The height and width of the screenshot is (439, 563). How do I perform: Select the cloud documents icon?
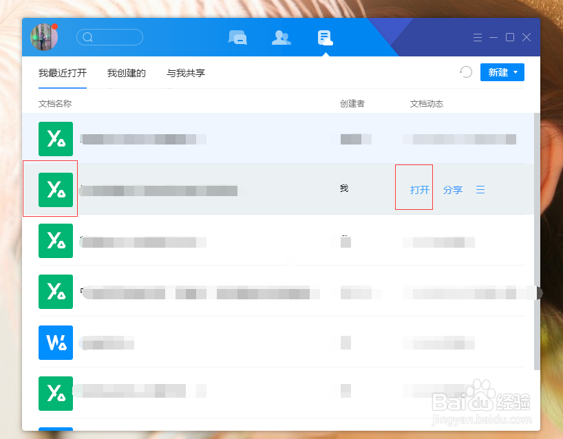click(325, 38)
